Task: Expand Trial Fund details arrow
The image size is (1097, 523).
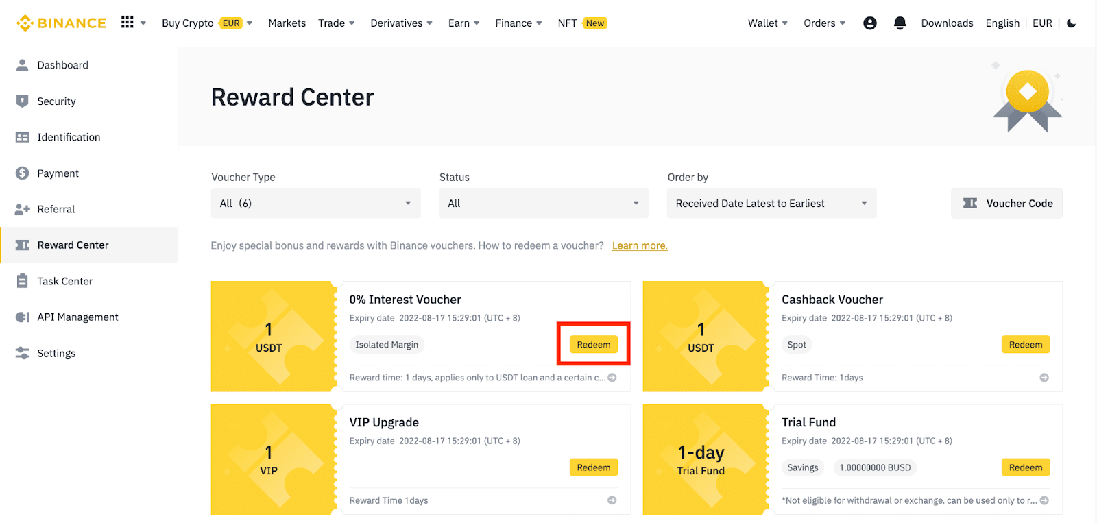Action: pyautogui.click(x=1044, y=500)
